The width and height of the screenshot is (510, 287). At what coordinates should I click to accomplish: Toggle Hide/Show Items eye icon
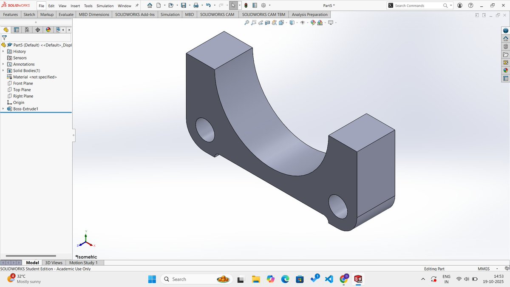(303, 23)
